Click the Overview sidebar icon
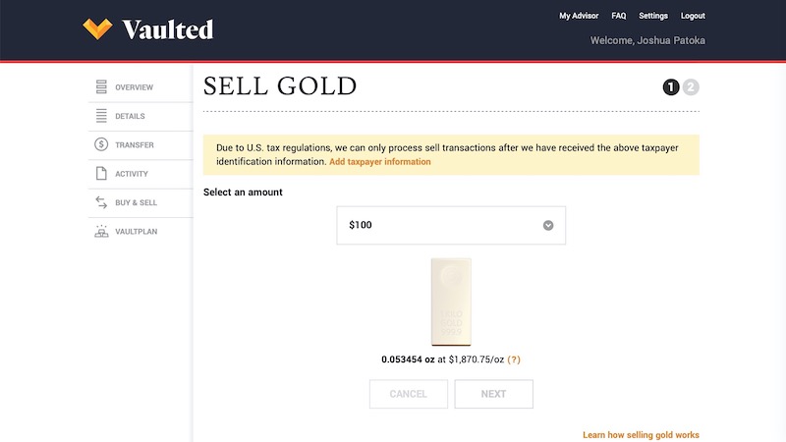The width and height of the screenshot is (786, 442). (101, 87)
